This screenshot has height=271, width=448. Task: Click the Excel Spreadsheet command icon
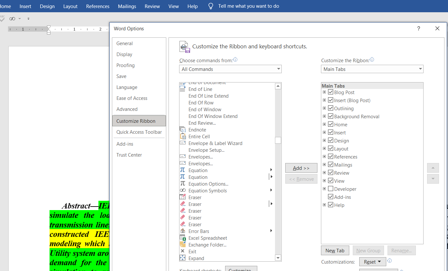pyautogui.click(x=182, y=238)
